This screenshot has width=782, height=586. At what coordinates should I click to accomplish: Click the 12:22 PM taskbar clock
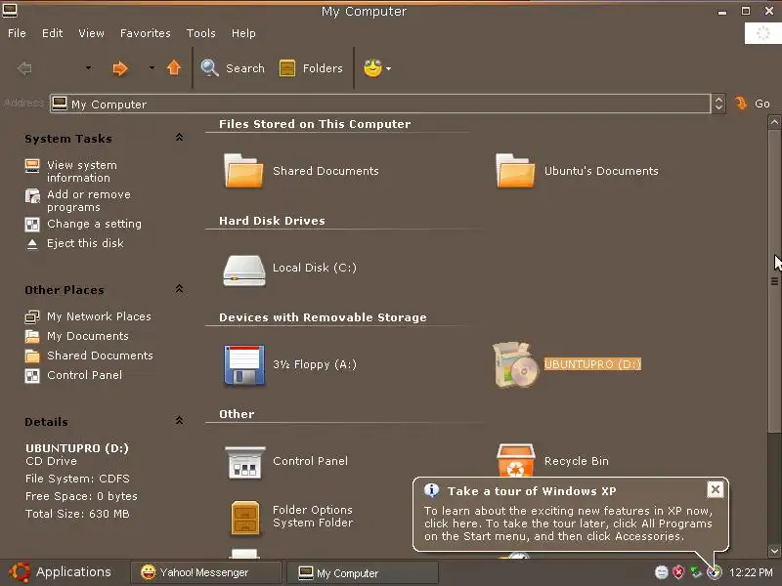751,572
